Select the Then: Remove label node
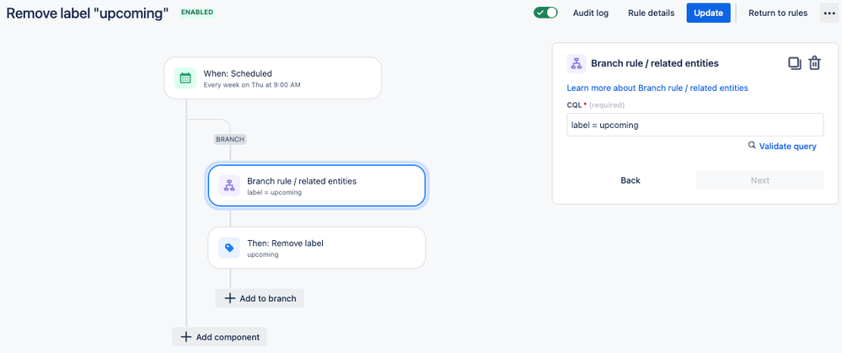Viewport: 842px width, 353px height. click(x=317, y=248)
